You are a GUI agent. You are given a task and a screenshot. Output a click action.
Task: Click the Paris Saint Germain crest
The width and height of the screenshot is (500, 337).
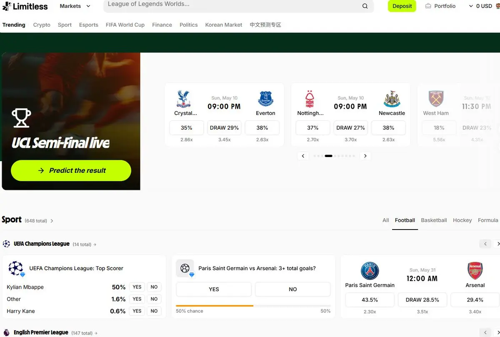pos(370,271)
